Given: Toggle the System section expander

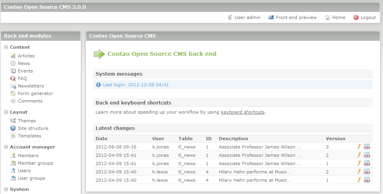Looking at the screenshot, I should [x=6, y=189].
